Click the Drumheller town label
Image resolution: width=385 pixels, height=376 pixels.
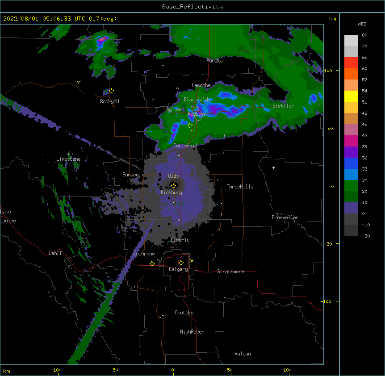[285, 217]
